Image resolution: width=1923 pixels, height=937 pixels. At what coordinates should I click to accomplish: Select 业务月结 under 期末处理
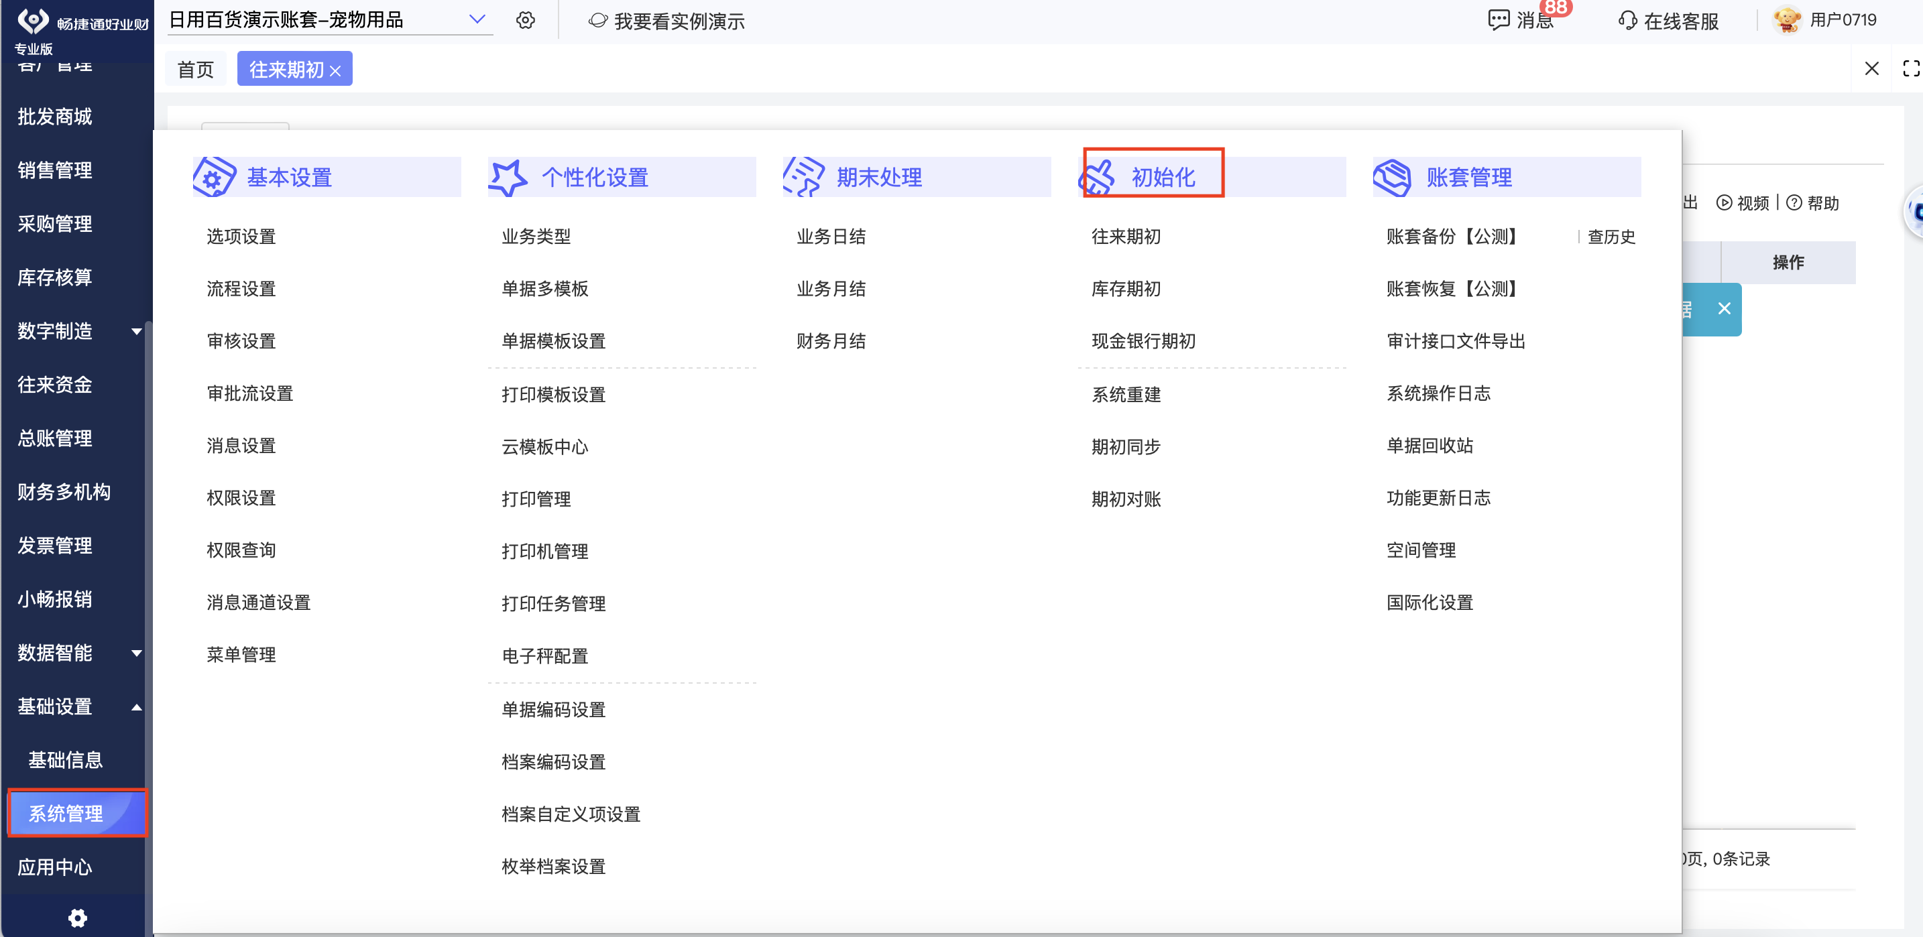tap(831, 289)
